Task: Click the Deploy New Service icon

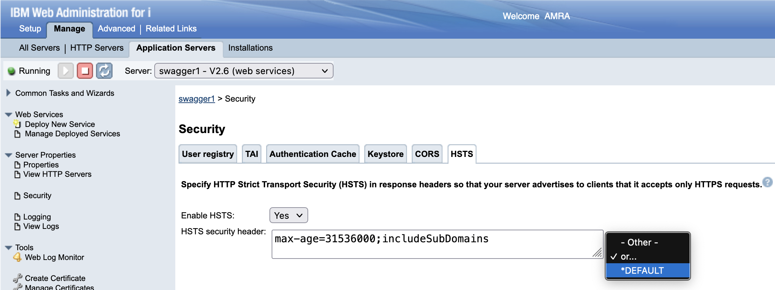Action: point(17,124)
